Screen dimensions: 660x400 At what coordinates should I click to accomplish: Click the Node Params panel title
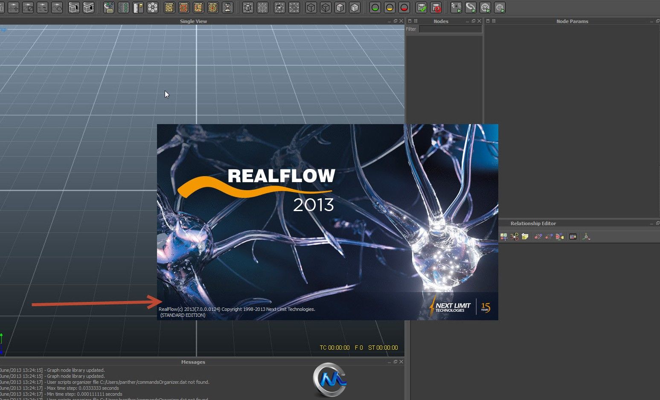click(x=572, y=21)
